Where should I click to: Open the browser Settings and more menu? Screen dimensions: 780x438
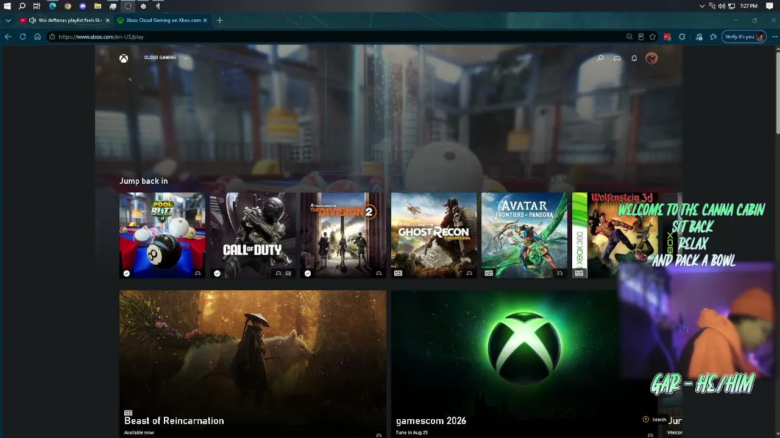click(775, 36)
